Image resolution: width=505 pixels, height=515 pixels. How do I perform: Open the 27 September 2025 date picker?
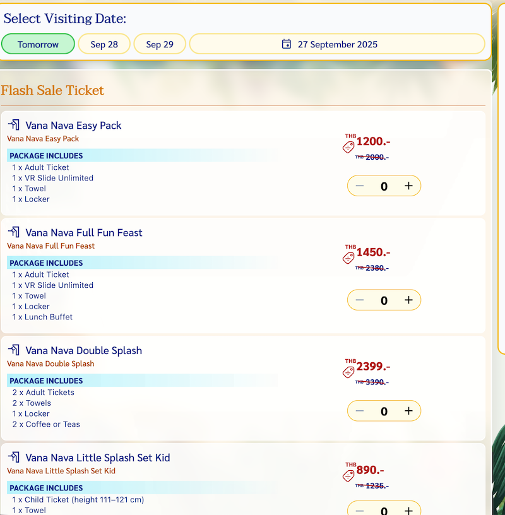pyautogui.click(x=337, y=44)
